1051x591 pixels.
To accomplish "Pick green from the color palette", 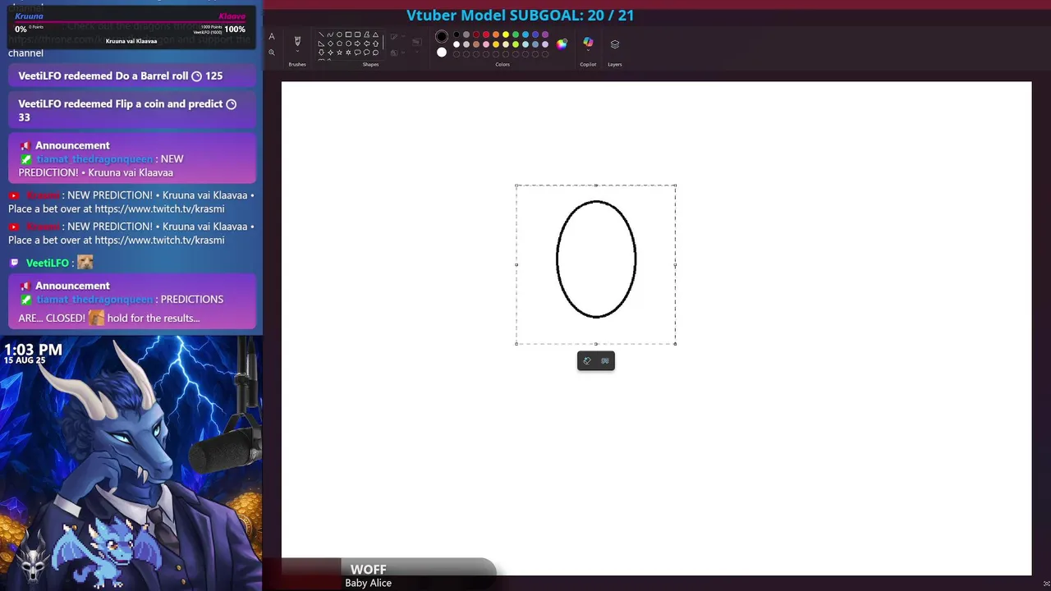I will pyautogui.click(x=516, y=34).
